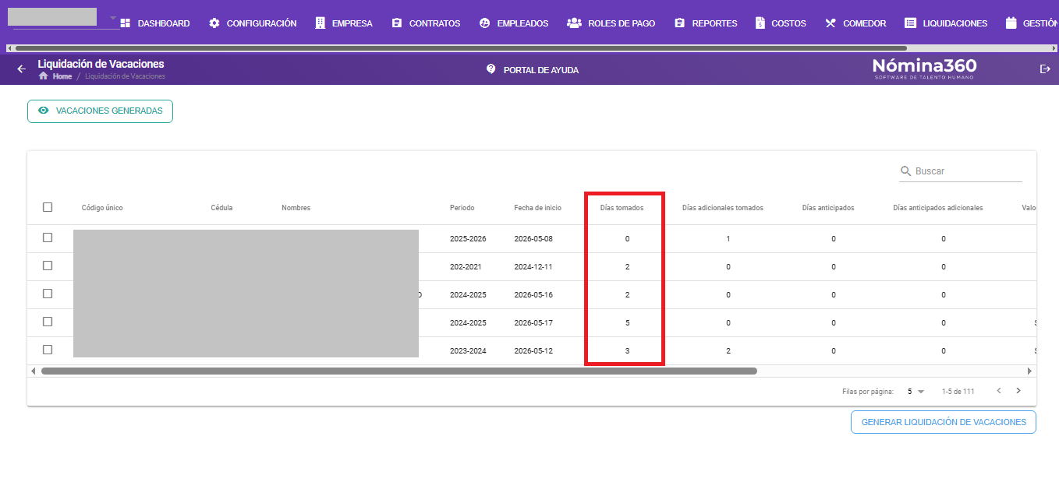Open the ROLES DE PAGO menu
The image size is (1059, 489).
tap(611, 23)
